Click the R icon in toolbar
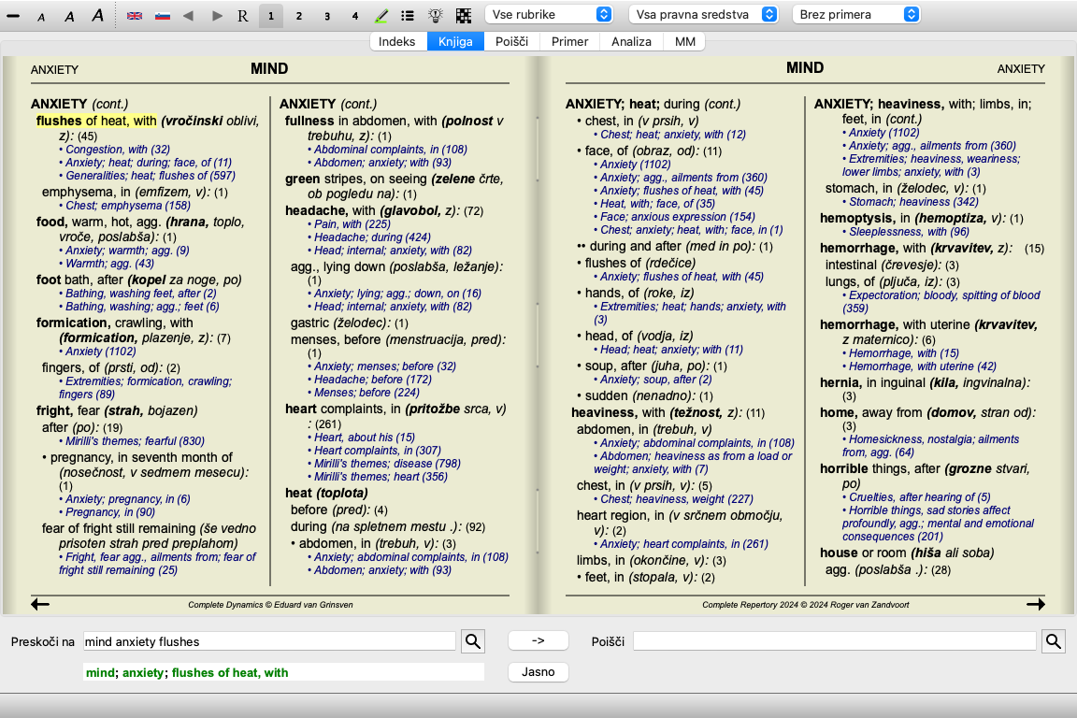Viewport: 1077px width, 718px height. tap(243, 16)
